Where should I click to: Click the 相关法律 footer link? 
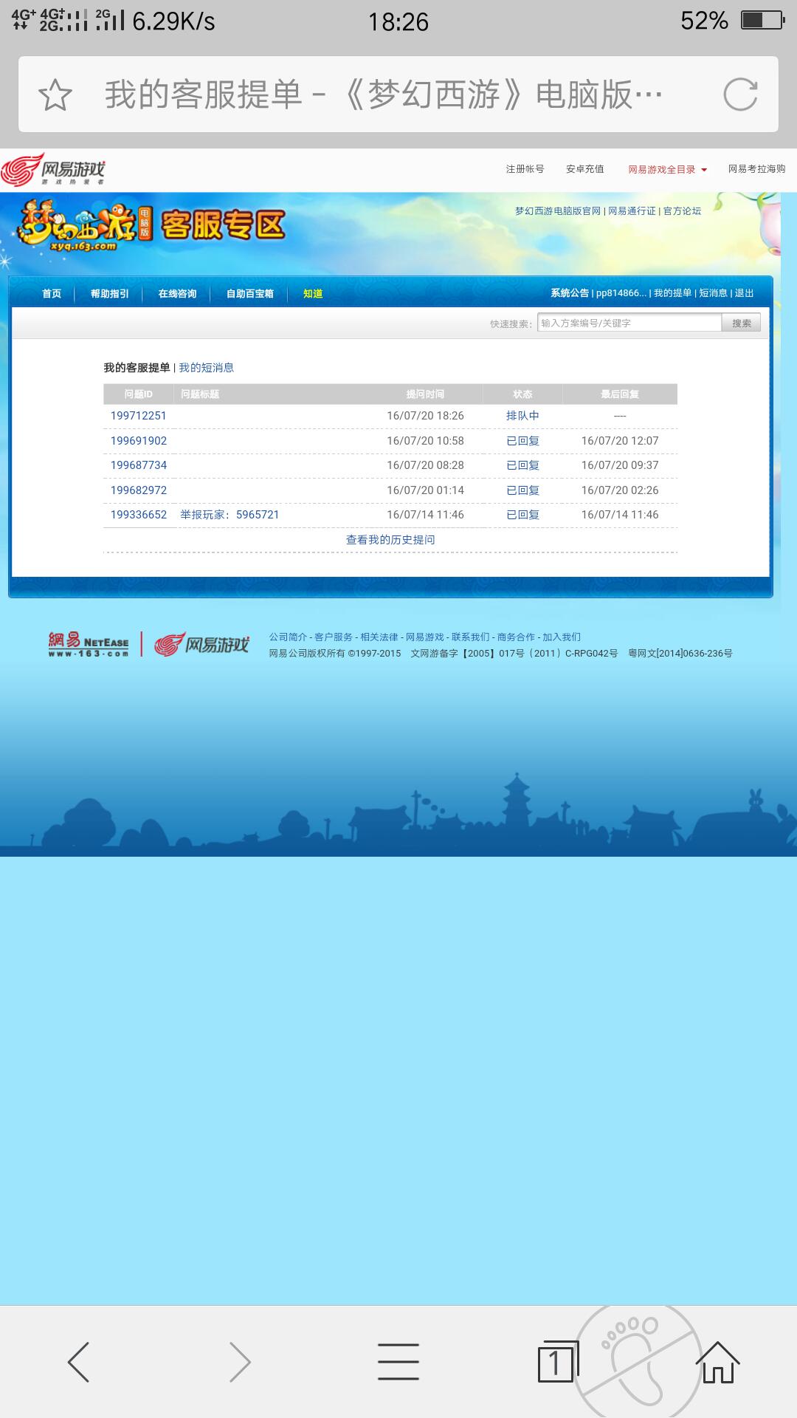tap(379, 637)
